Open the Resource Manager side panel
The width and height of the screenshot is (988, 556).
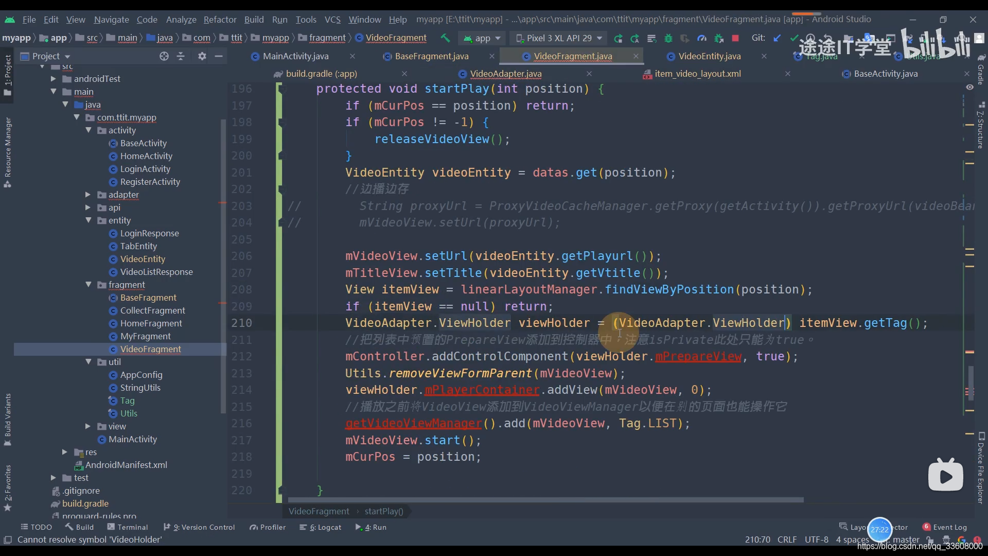[x=7, y=152]
